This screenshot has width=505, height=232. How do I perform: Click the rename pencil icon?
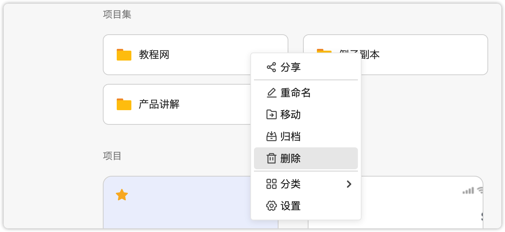(x=271, y=93)
